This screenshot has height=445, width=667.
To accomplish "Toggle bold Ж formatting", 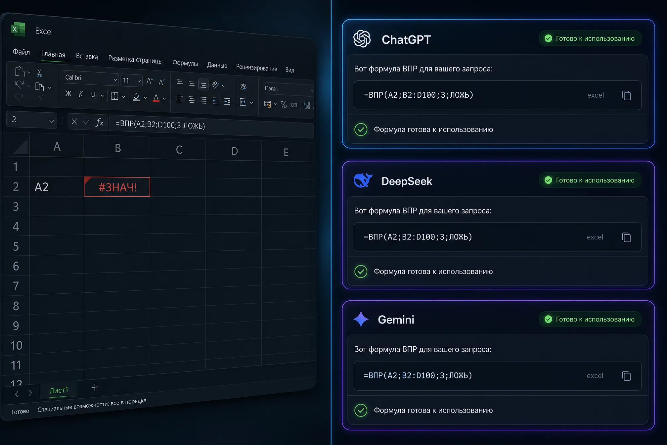I will click(x=68, y=94).
